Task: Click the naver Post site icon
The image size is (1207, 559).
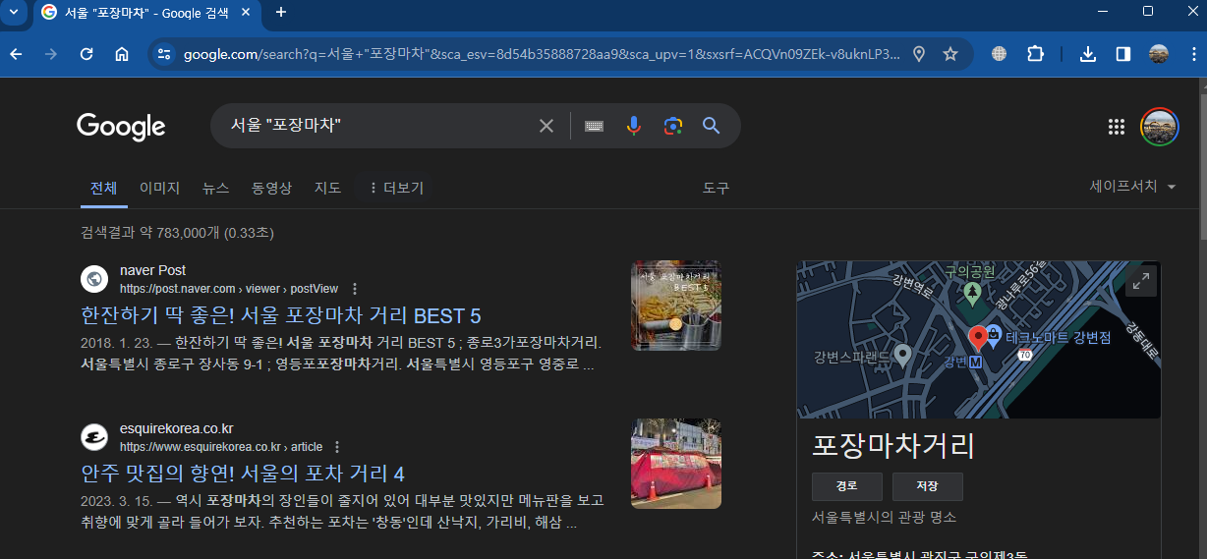Action: 94,279
